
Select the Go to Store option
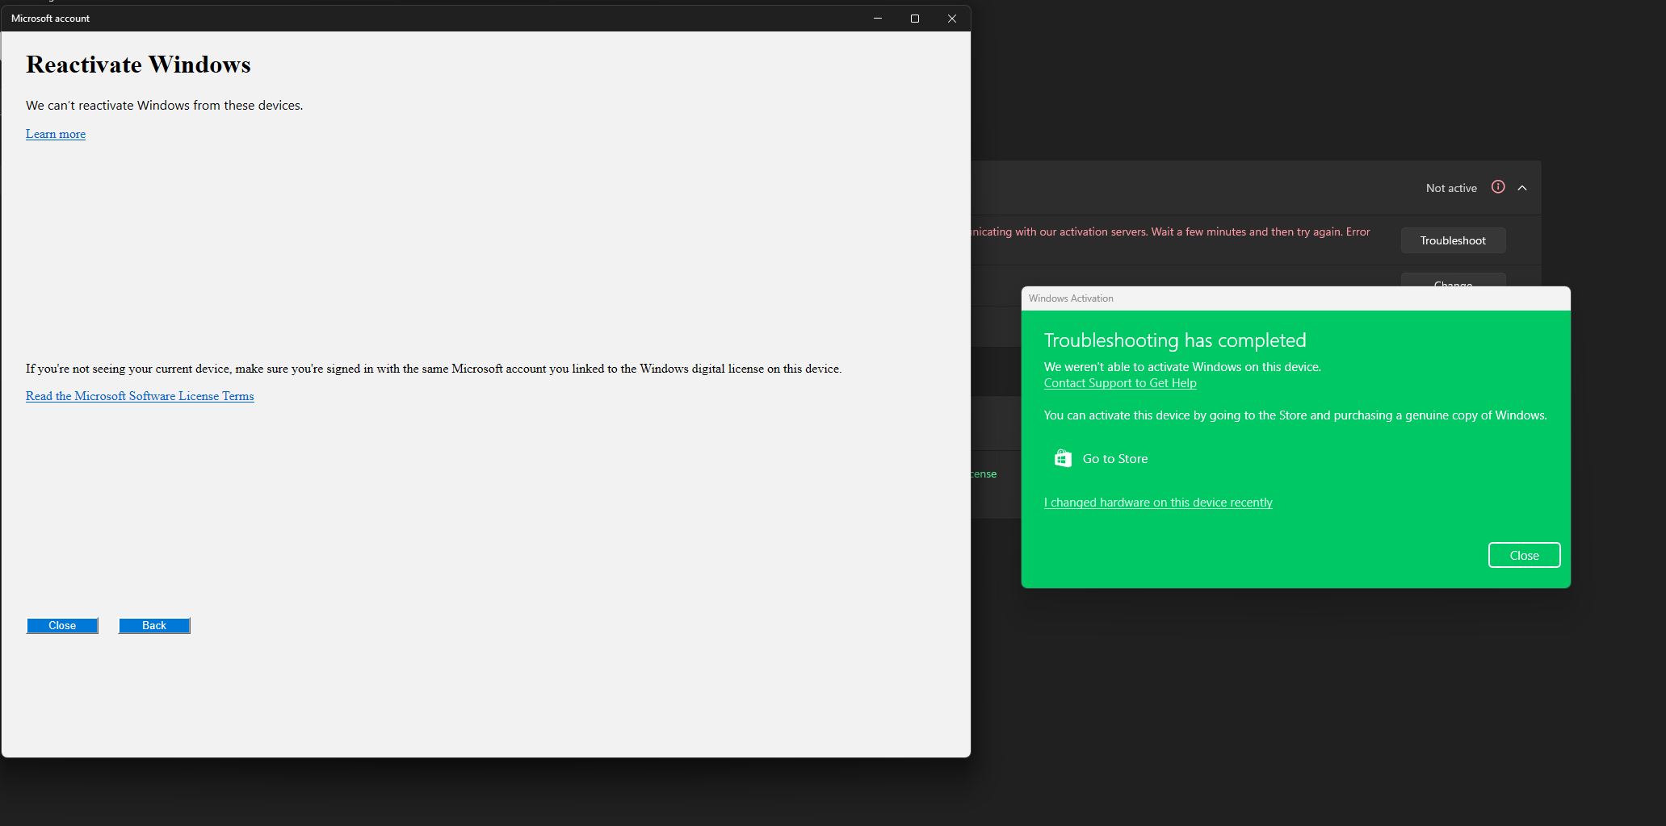(x=1100, y=459)
